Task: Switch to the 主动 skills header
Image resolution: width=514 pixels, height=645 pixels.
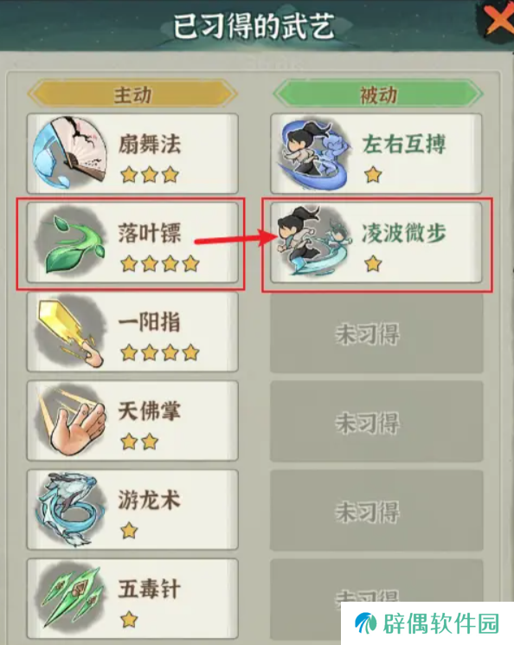Action: coord(132,94)
